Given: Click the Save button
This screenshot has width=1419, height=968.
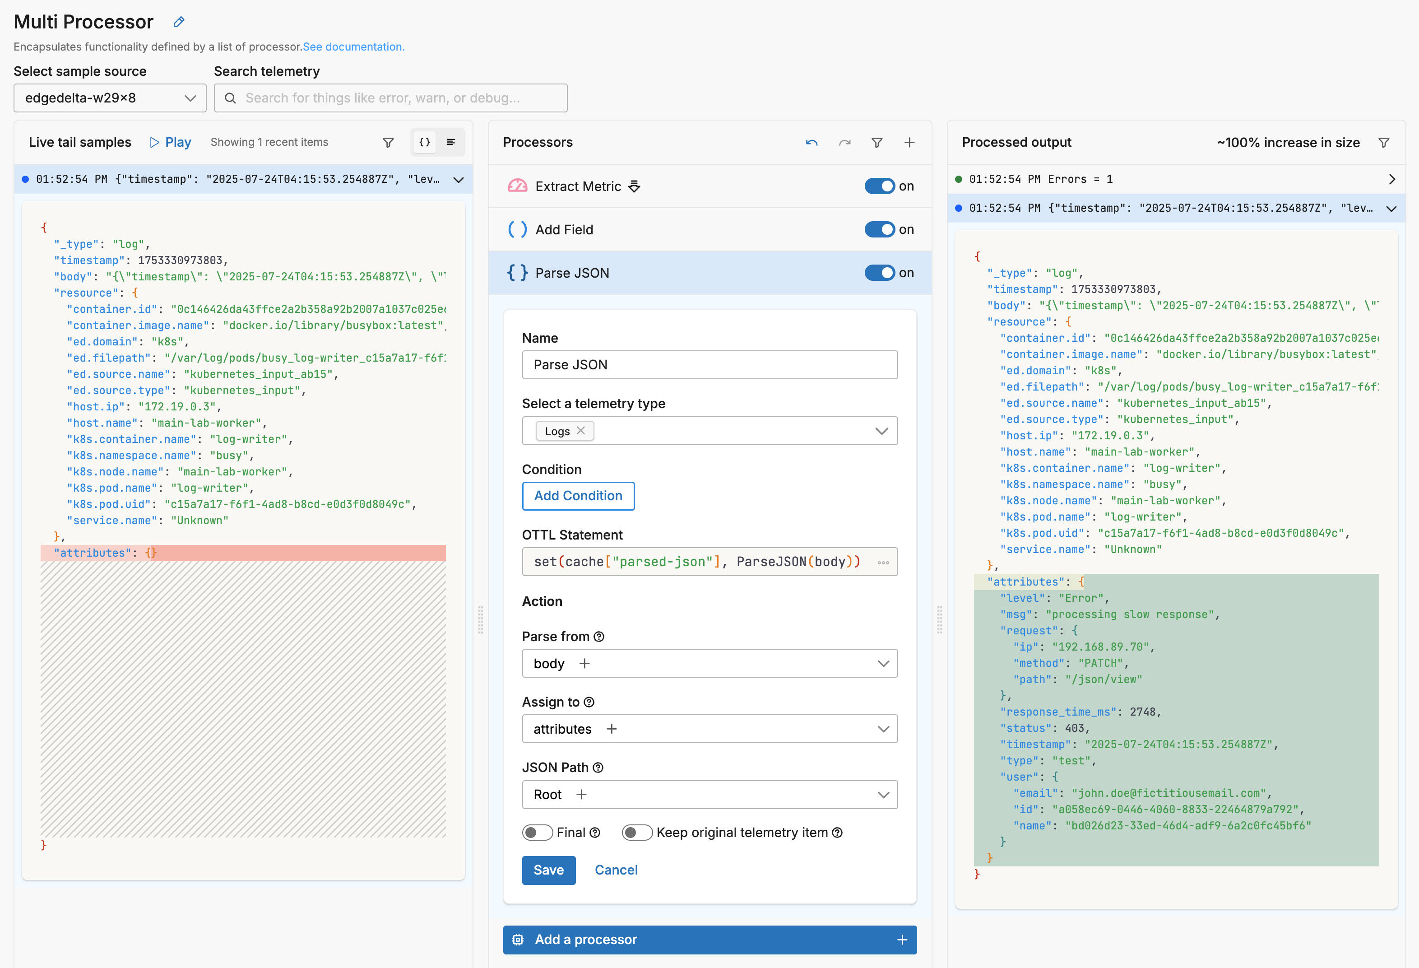Looking at the screenshot, I should (548, 870).
